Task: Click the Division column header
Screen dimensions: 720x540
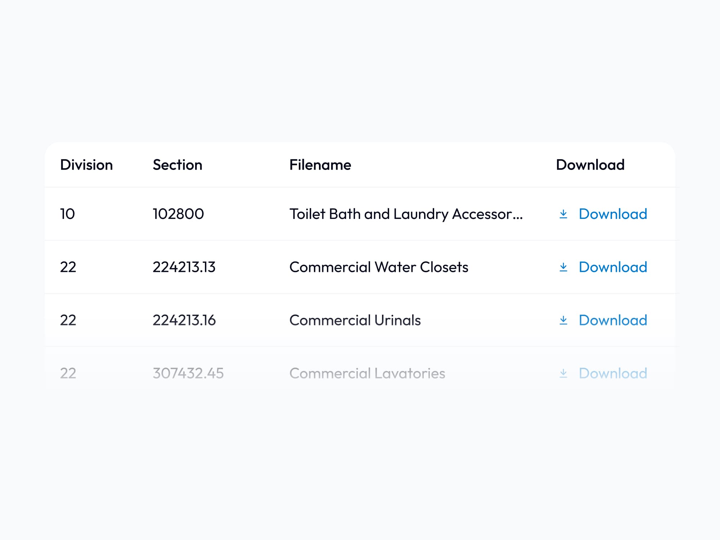Action: [86, 165]
